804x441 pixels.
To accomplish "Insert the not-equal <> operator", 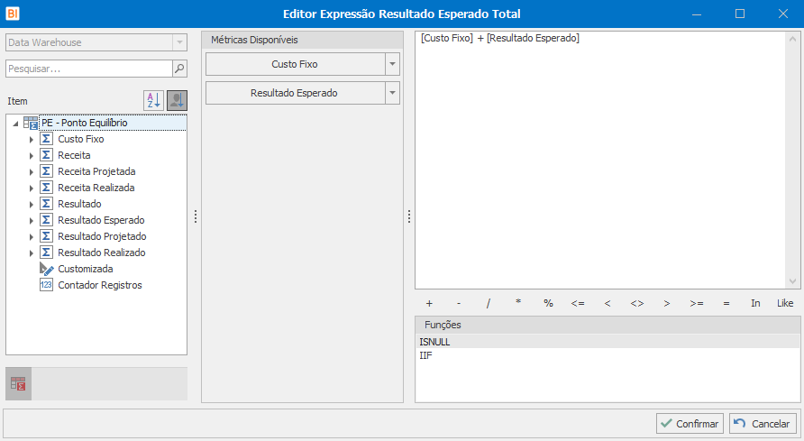I will [x=637, y=303].
